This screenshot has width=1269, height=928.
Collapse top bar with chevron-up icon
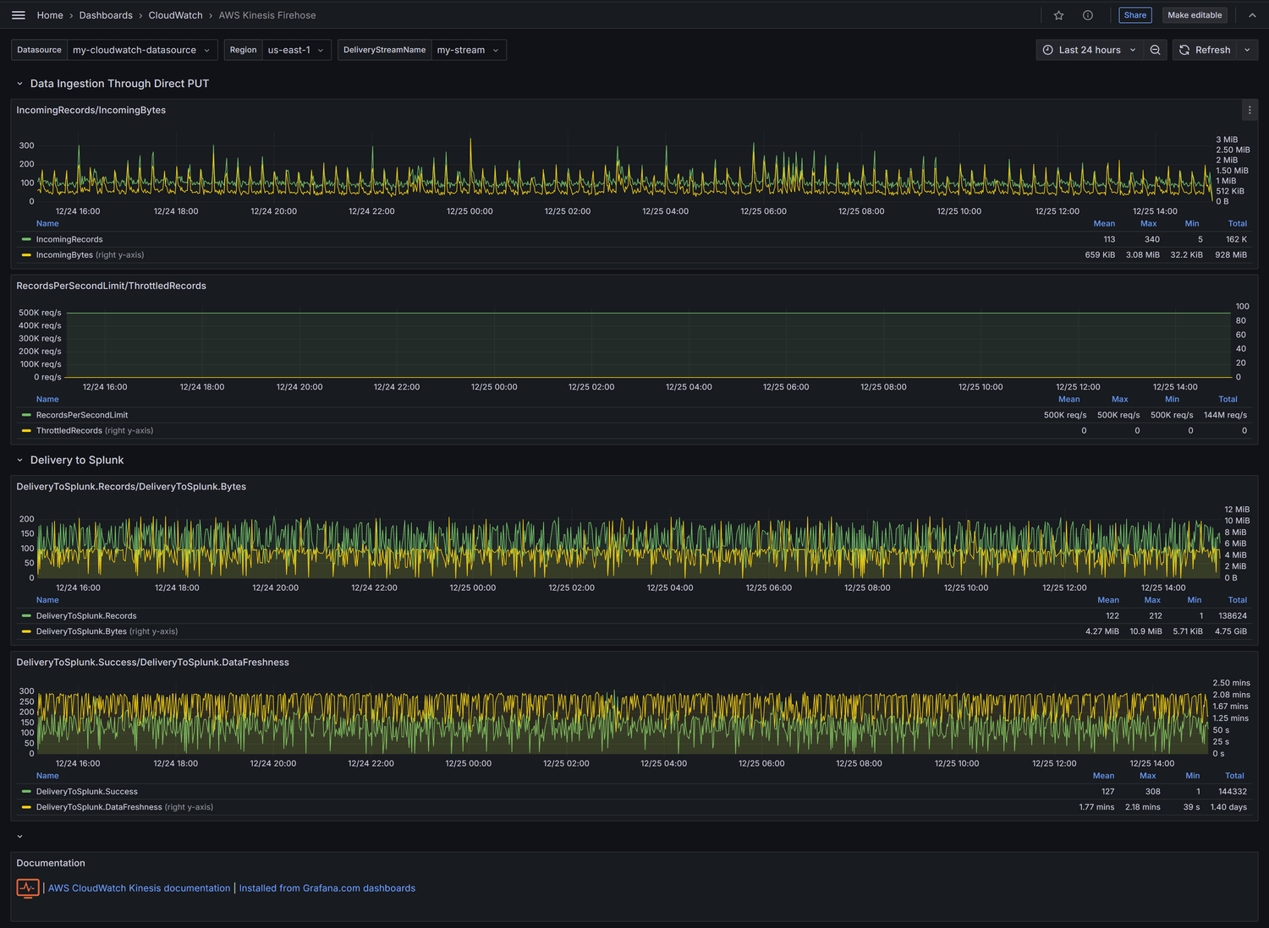(x=1251, y=15)
